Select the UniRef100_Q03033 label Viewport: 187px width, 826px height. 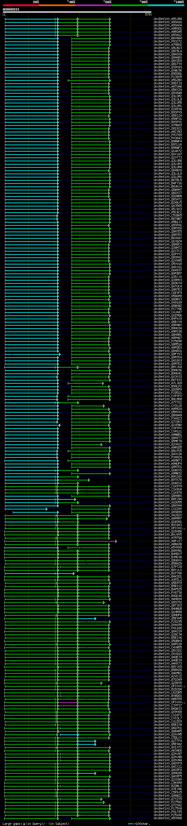(168, 377)
